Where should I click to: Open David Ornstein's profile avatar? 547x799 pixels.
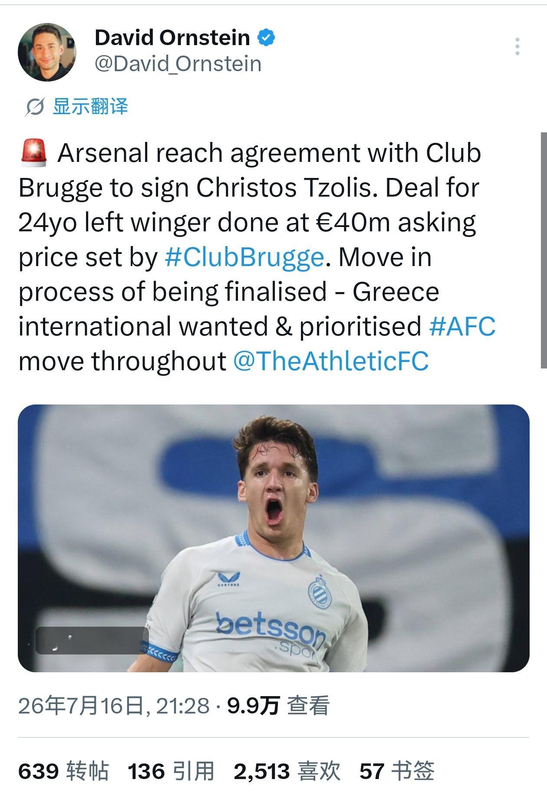[47, 52]
